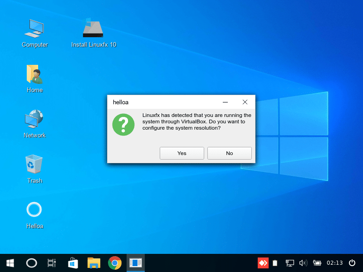363x272 pixels.
Task: Open Task View from the taskbar
Action: [x=51, y=262]
